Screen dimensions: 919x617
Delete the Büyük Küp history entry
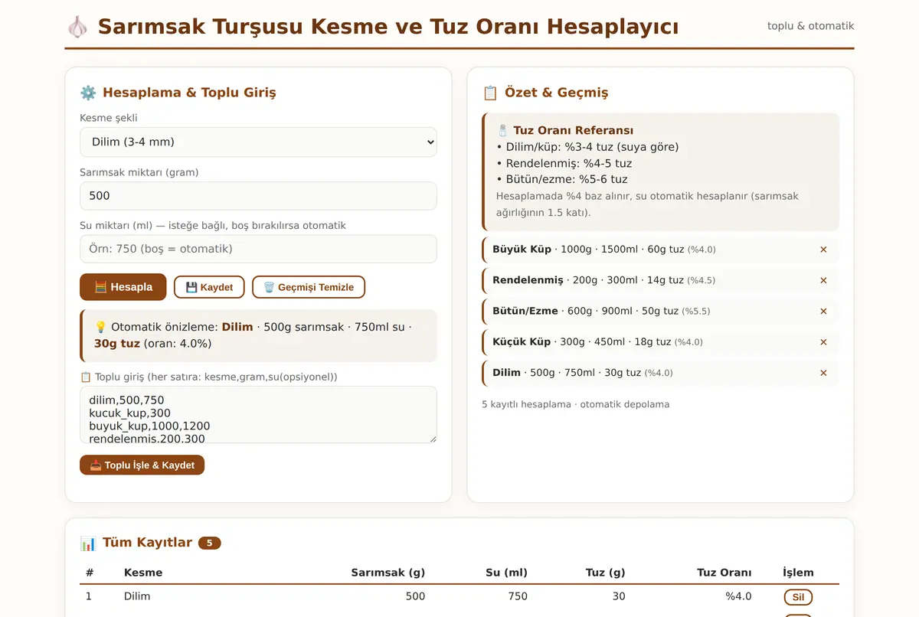(x=823, y=250)
